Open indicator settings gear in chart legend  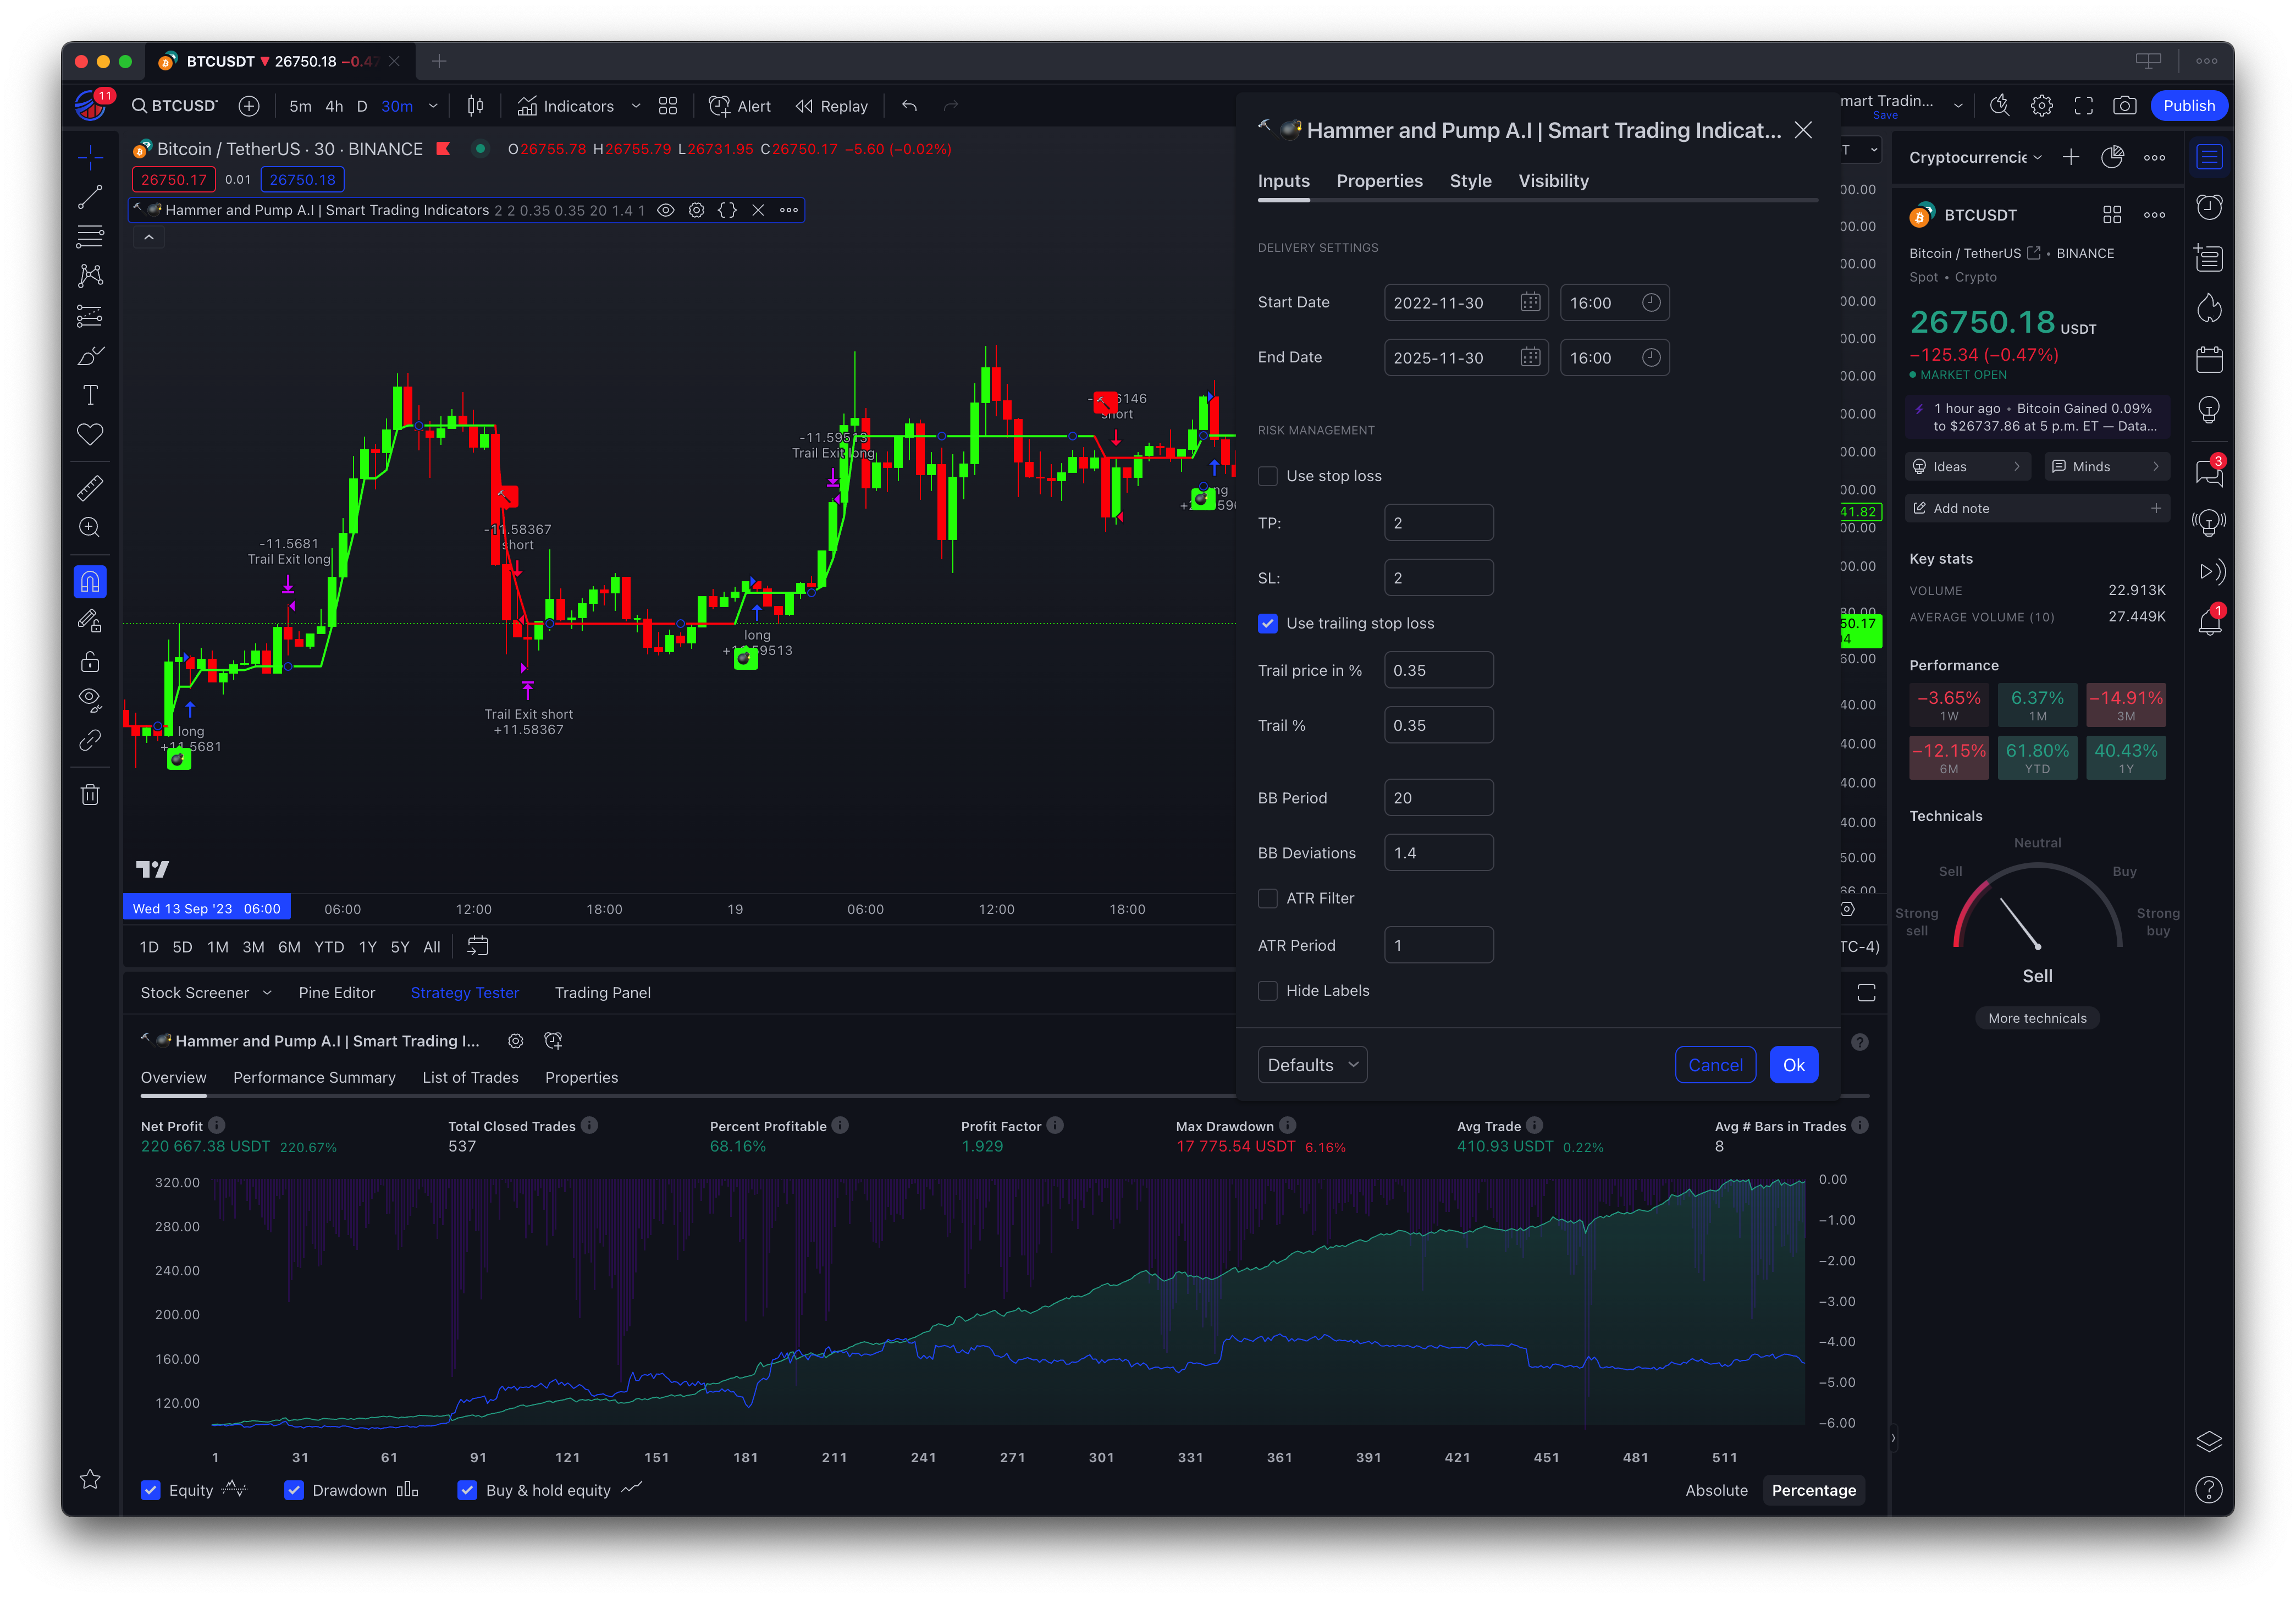pos(697,210)
